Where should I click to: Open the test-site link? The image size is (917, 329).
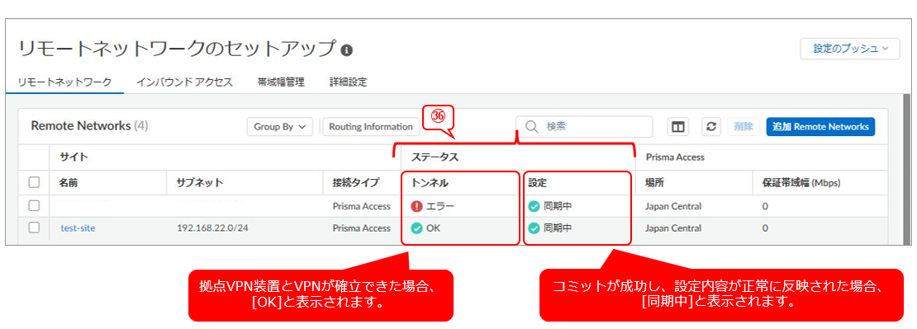78,228
